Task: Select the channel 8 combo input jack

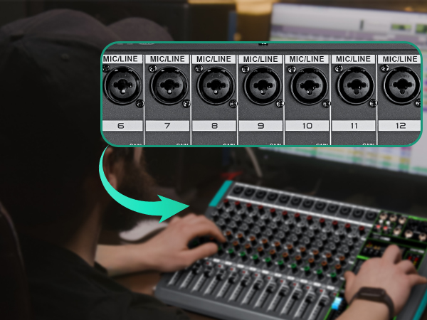Action: (x=216, y=85)
